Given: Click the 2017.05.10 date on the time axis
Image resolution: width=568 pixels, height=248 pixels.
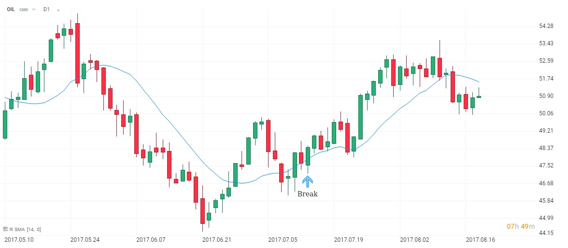Looking at the screenshot, I should 19,239.
